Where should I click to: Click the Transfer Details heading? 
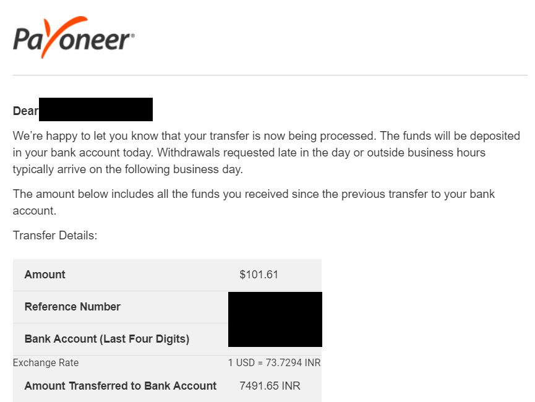[x=55, y=236]
